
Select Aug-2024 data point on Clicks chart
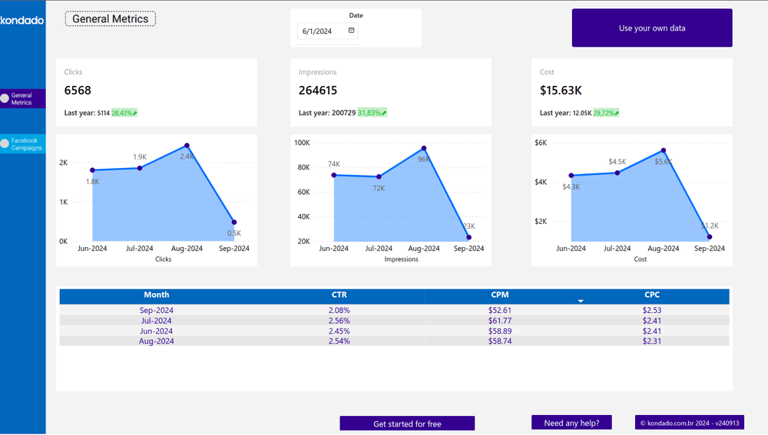[187, 146]
